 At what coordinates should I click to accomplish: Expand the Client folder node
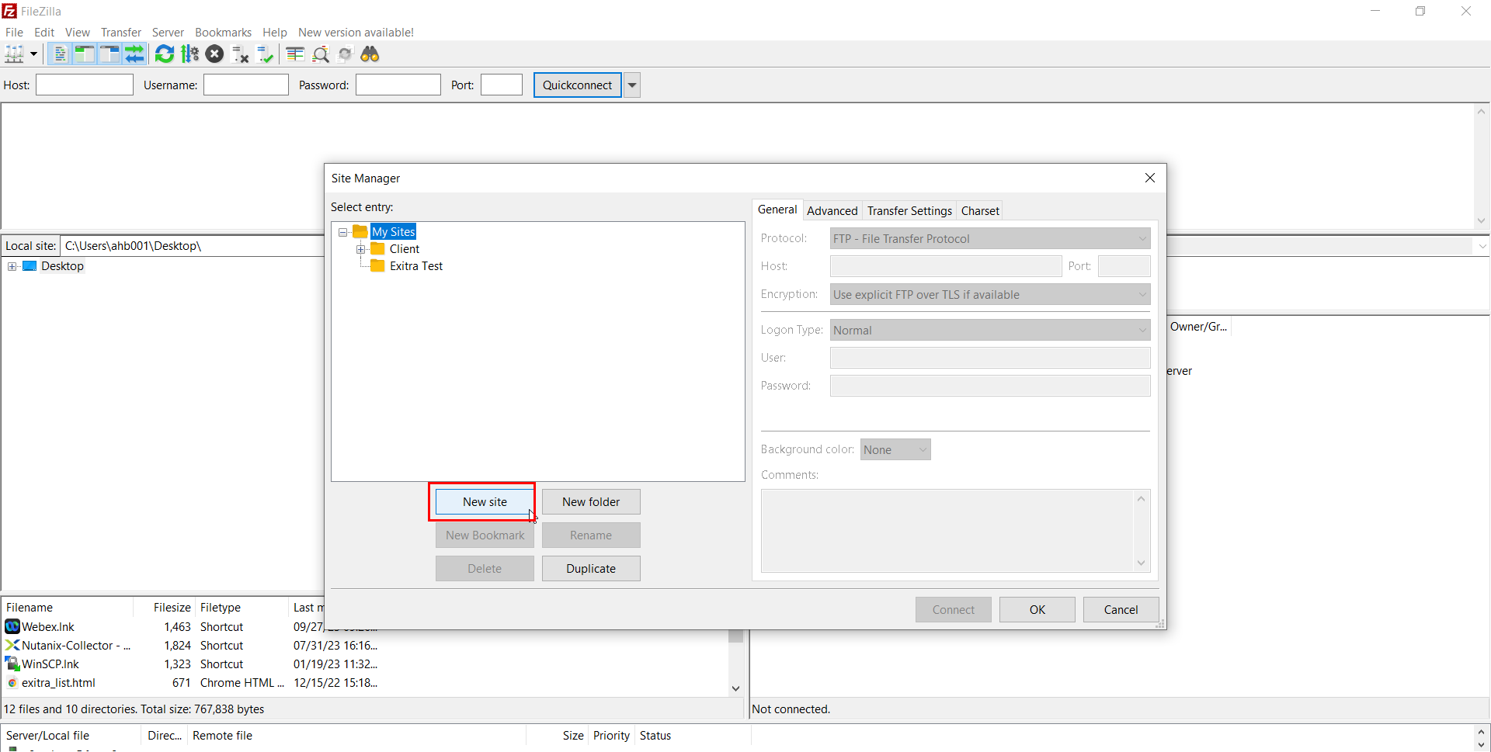tap(360, 249)
